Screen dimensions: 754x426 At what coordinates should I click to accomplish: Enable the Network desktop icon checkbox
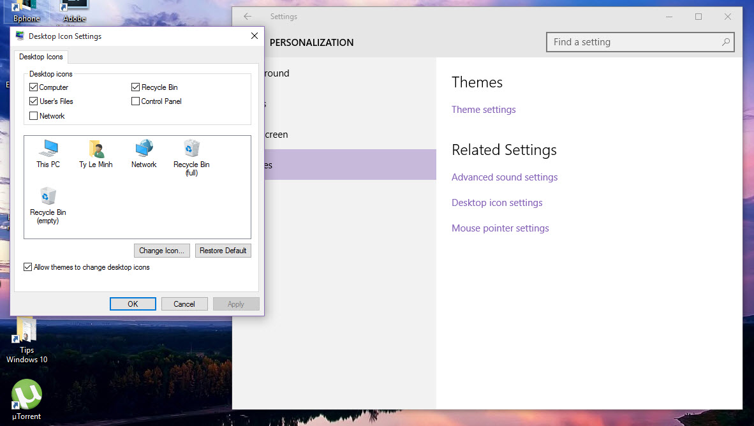click(33, 115)
